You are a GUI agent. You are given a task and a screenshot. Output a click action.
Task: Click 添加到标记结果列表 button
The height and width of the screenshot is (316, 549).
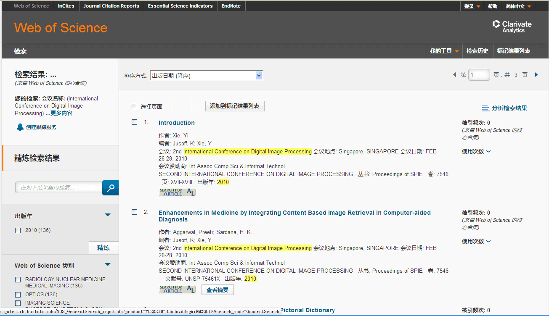[x=235, y=106]
